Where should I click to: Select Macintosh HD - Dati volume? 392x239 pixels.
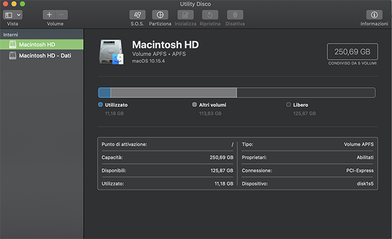(42, 56)
